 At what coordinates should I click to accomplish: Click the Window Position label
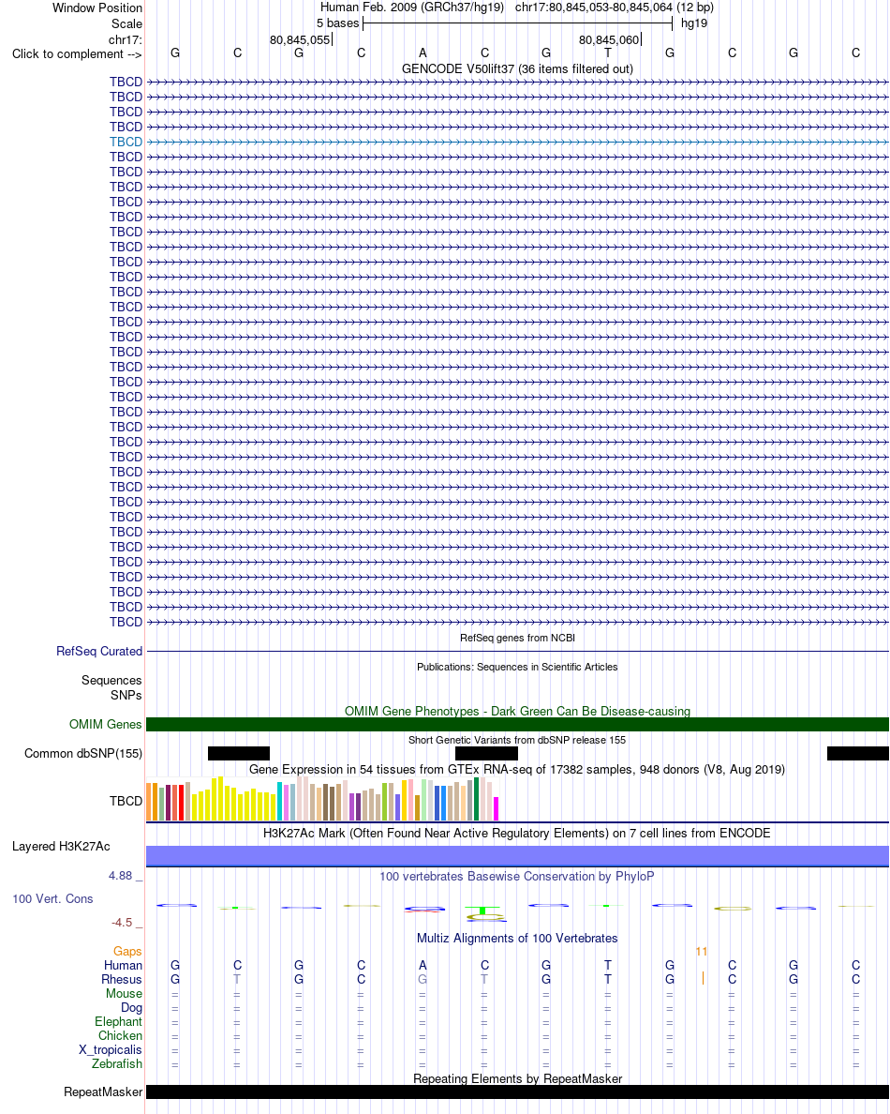tap(97, 8)
